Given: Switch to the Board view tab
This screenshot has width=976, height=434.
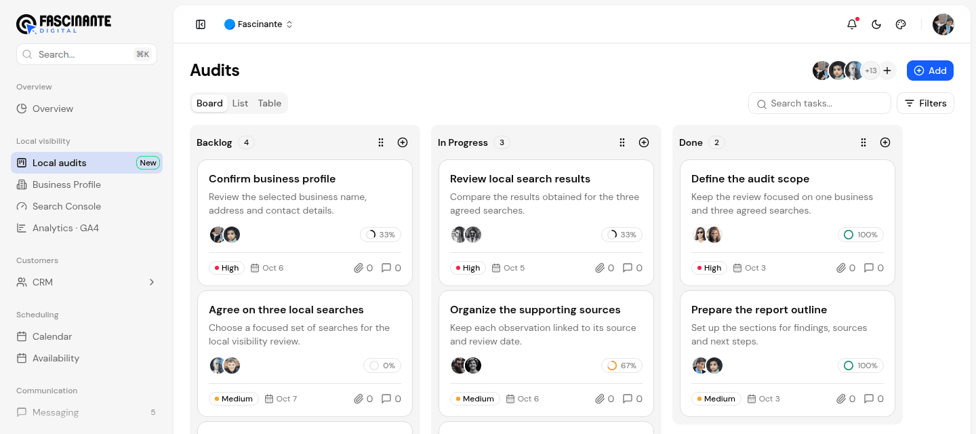Looking at the screenshot, I should (209, 103).
